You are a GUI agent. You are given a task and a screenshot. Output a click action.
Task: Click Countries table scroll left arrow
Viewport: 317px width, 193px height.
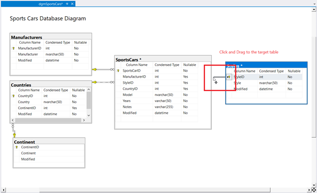point(13,120)
